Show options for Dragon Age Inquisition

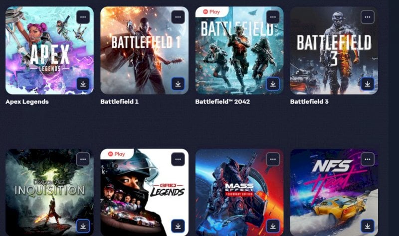click(x=83, y=159)
